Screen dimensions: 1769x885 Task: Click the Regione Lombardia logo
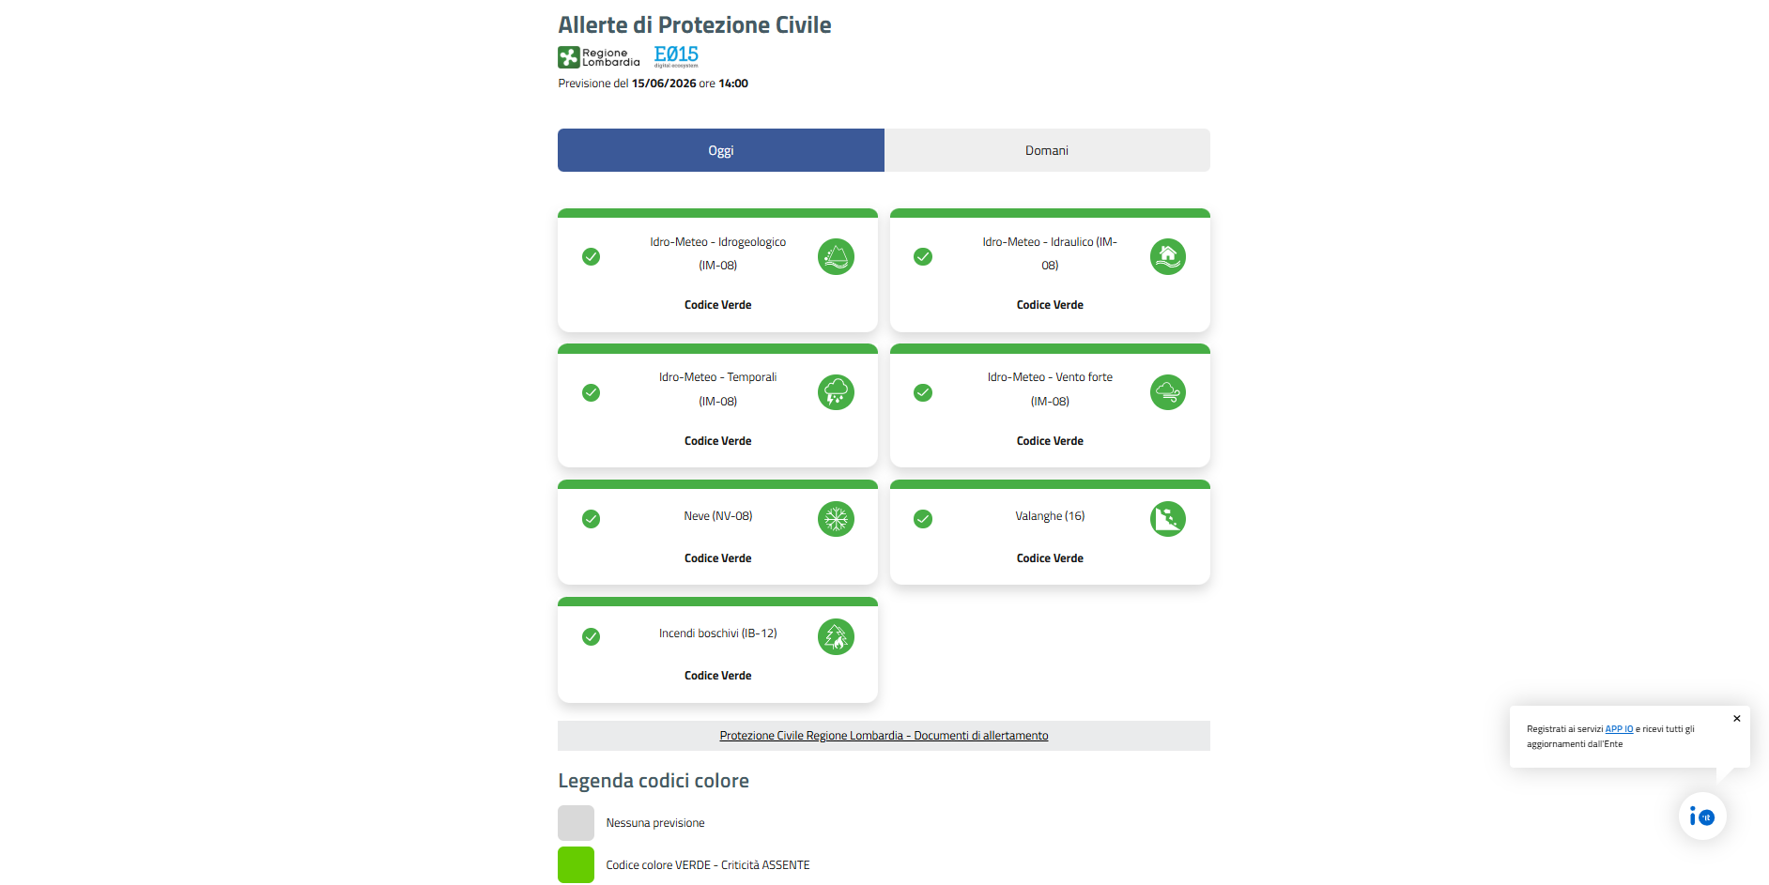click(x=599, y=57)
